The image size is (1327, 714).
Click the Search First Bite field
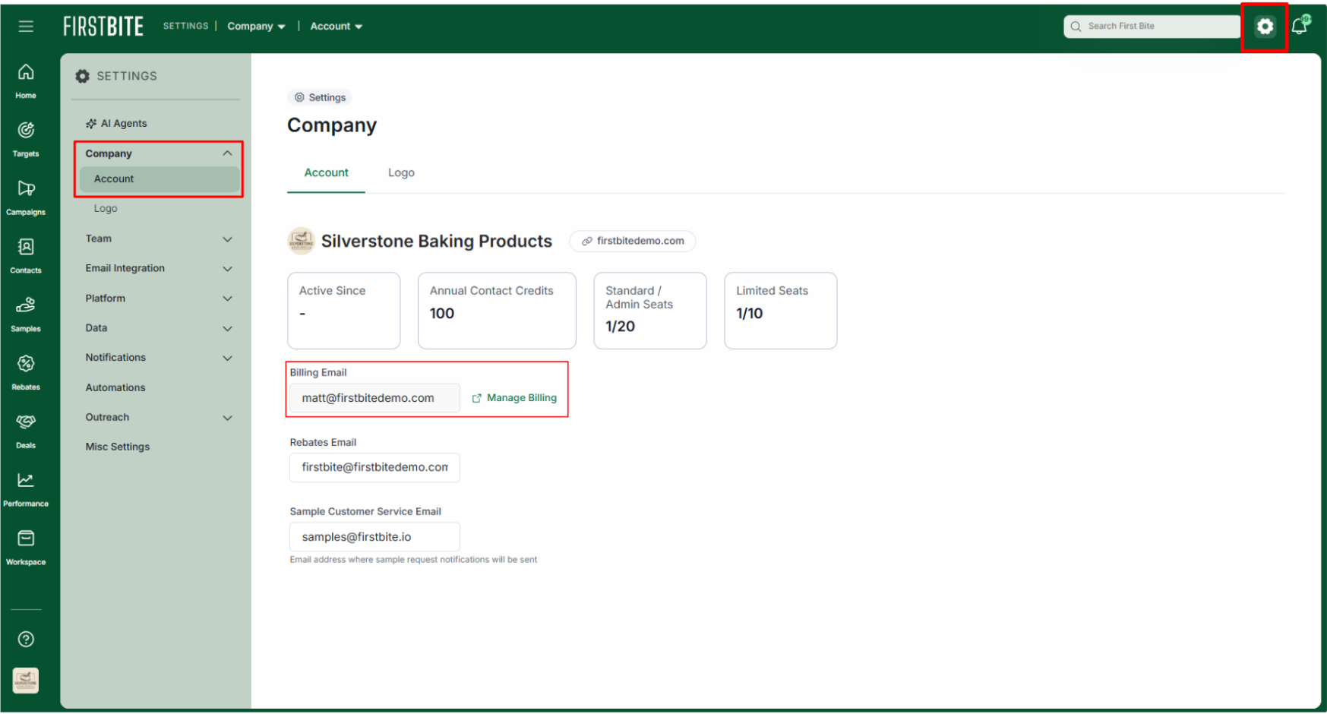(x=1153, y=27)
